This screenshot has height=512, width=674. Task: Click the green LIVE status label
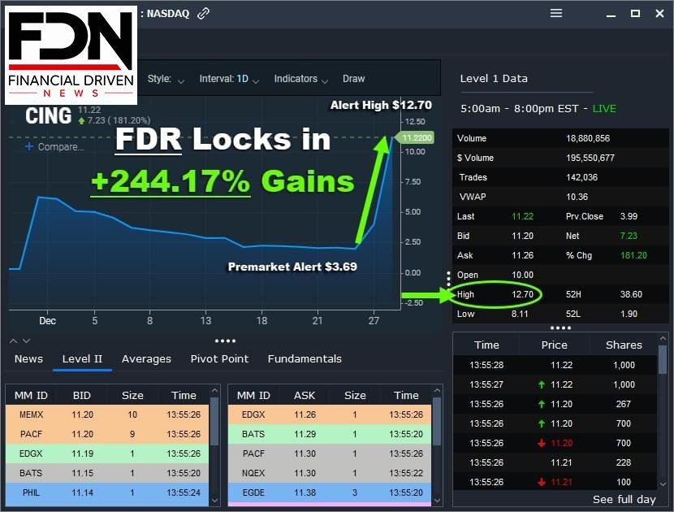pyautogui.click(x=604, y=109)
